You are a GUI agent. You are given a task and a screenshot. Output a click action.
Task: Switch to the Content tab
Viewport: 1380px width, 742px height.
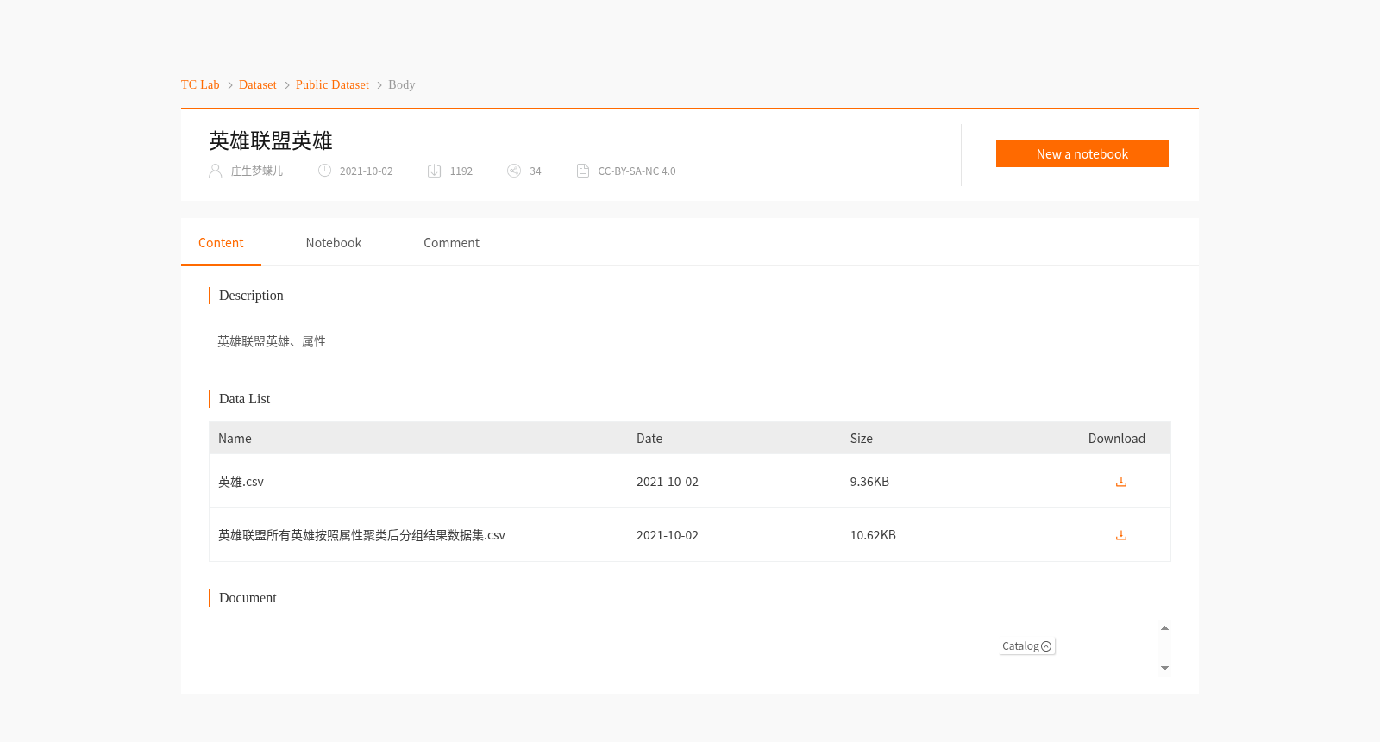pyautogui.click(x=221, y=243)
